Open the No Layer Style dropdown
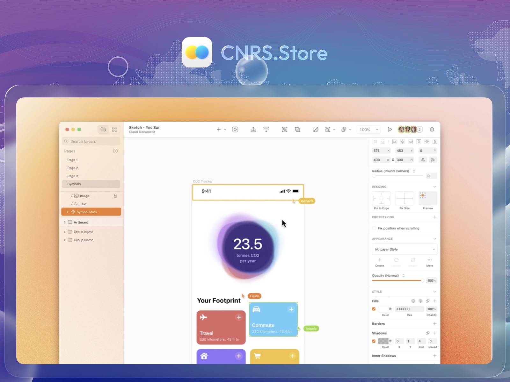Image resolution: width=510 pixels, height=382 pixels. pos(404,250)
